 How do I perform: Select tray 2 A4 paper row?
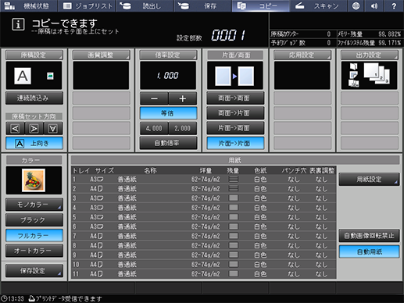coord(203,189)
